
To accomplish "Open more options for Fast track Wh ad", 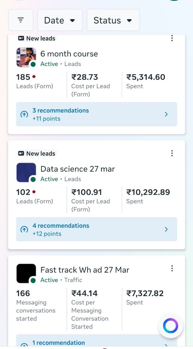I will click(x=172, y=269).
